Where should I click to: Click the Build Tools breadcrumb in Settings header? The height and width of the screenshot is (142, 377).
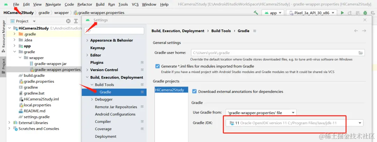click(221, 31)
